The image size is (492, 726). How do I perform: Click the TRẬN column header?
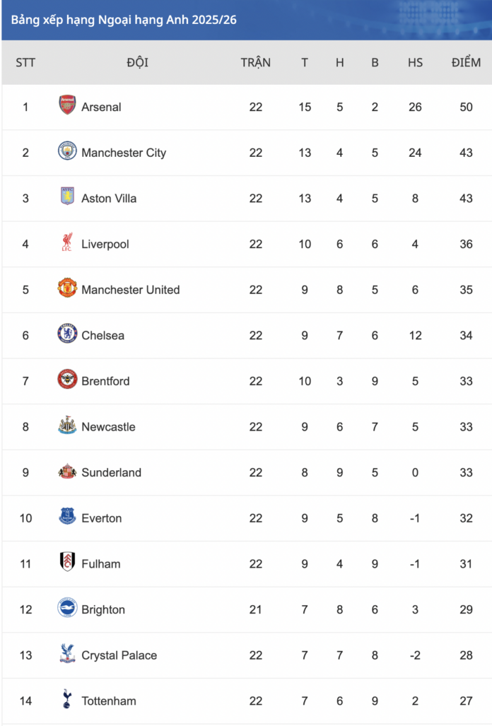(x=255, y=62)
